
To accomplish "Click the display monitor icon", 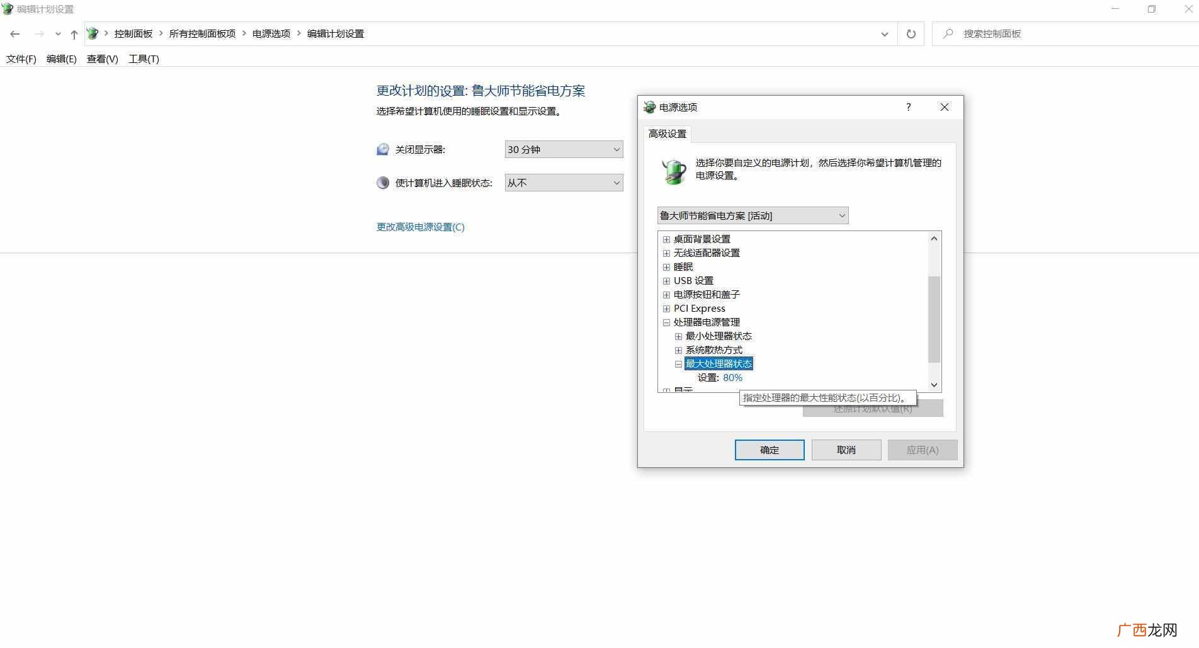I will [x=383, y=149].
